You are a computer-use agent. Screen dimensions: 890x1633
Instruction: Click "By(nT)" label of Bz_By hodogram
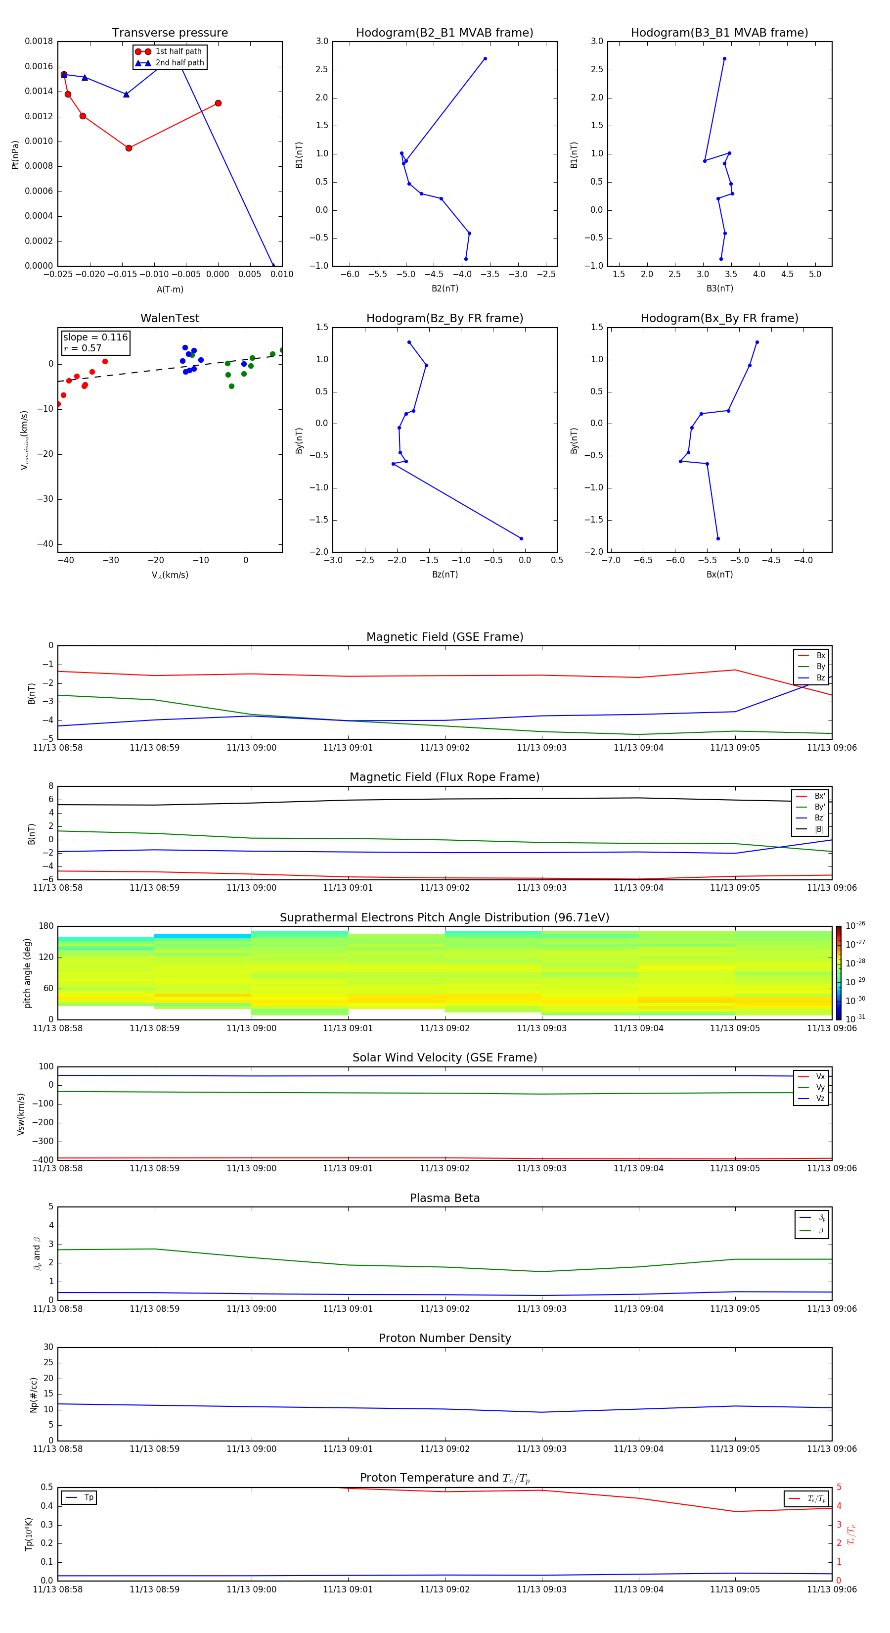pos(299,440)
